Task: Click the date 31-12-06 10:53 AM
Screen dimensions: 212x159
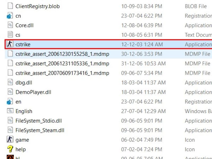Action: point(143,64)
